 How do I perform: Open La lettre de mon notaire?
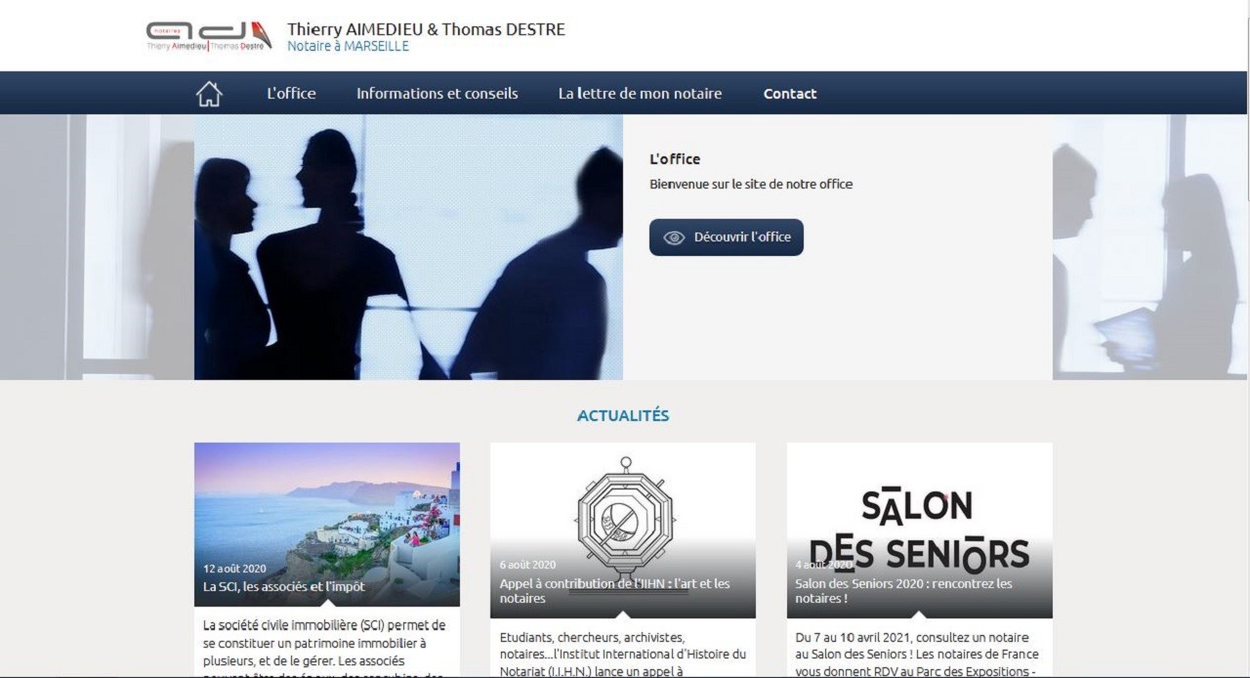tap(640, 94)
